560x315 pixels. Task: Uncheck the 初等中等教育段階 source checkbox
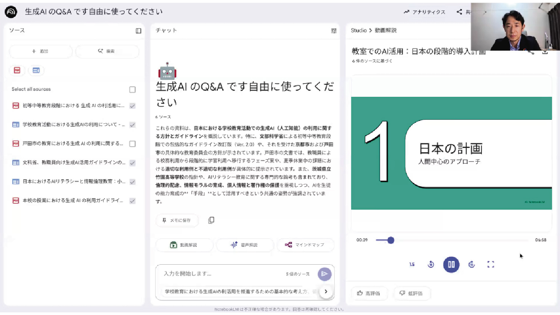[x=133, y=106]
